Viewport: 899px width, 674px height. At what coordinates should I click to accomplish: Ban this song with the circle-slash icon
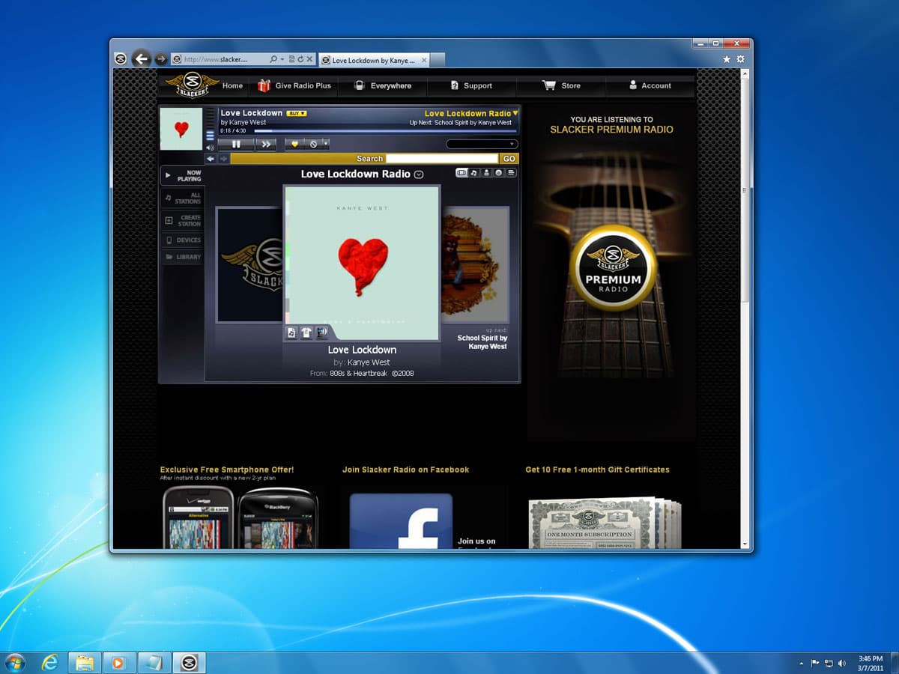click(x=313, y=145)
